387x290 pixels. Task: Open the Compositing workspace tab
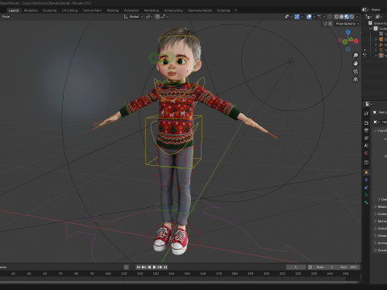point(173,10)
